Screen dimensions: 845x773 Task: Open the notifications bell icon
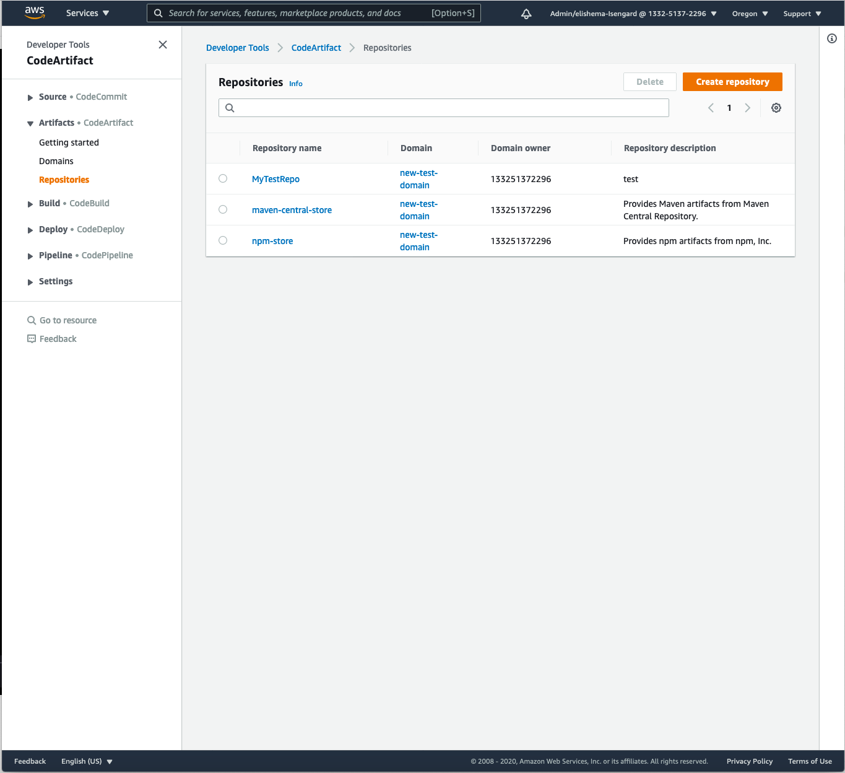tap(526, 14)
